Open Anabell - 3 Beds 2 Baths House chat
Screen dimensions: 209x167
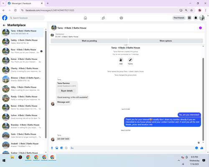click(22, 145)
